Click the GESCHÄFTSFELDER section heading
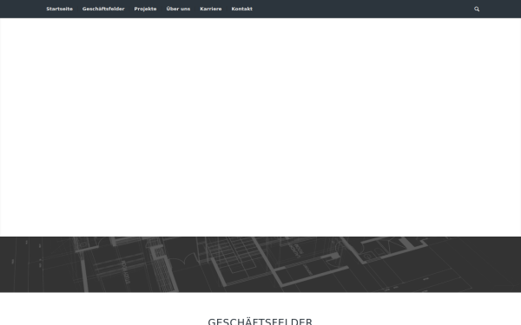The height and width of the screenshot is (325, 521). click(x=260, y=322)
